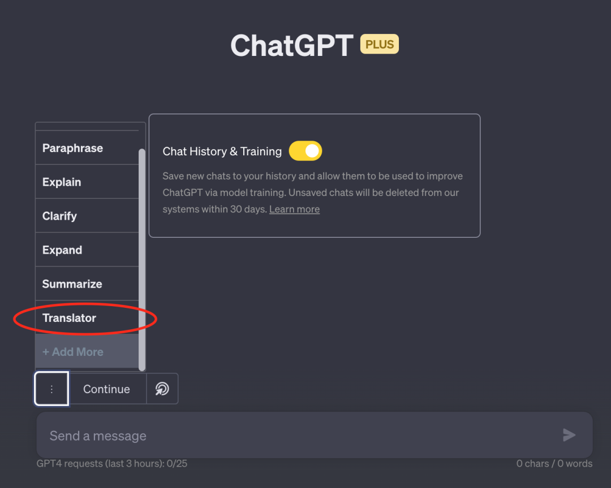Screen dimensions: 611x488
Task: Choose the Explain menu option
Action: (x=62, y=182)
